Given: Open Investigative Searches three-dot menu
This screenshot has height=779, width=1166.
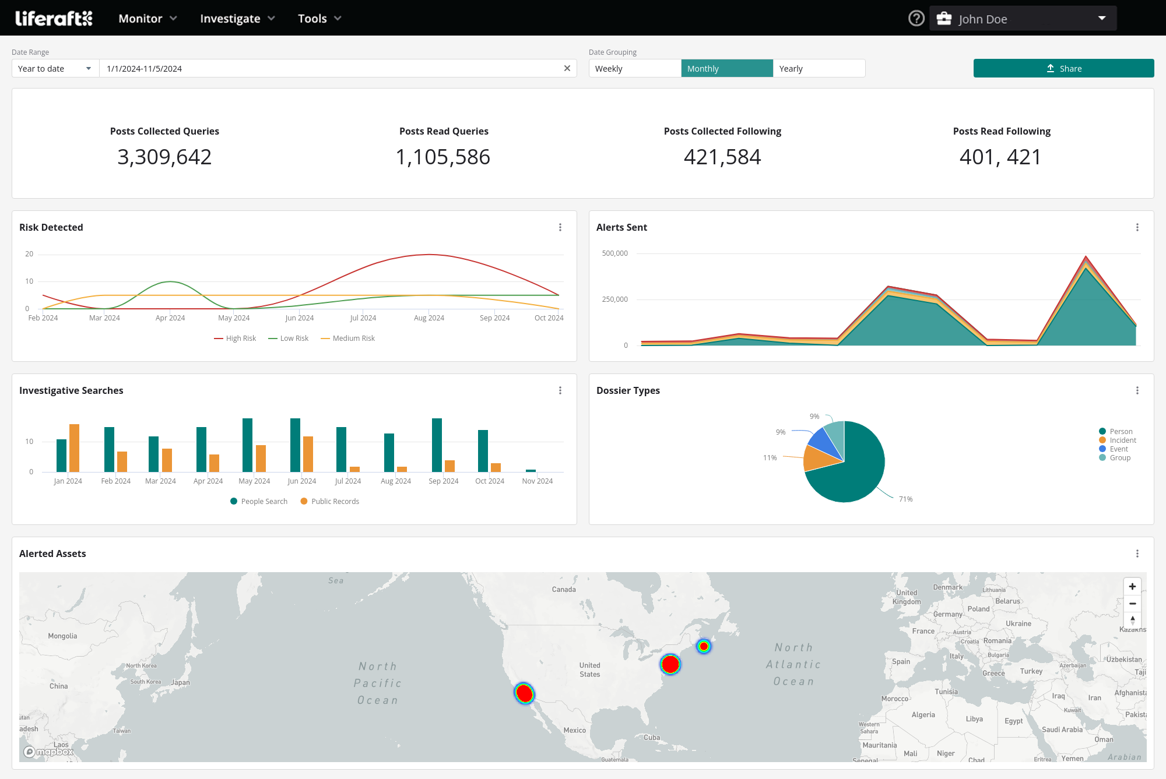Looking at the screenshot, I should click(560, 390).
